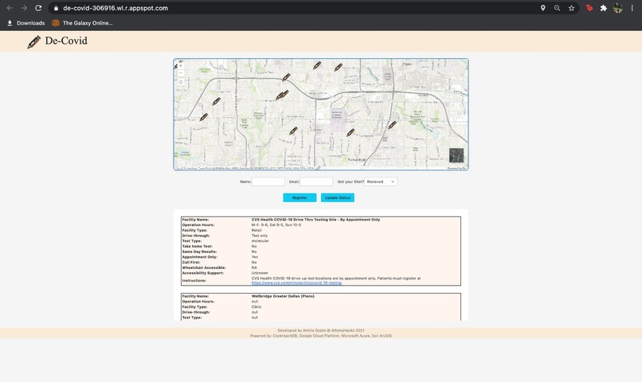Click inside the Name input field
The height and width of the screenshot is (382, 642).
click(268, 181)
